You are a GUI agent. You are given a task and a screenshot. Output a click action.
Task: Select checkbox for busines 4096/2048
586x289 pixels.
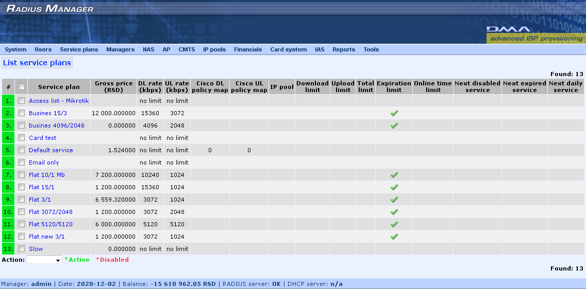point(21,125)
